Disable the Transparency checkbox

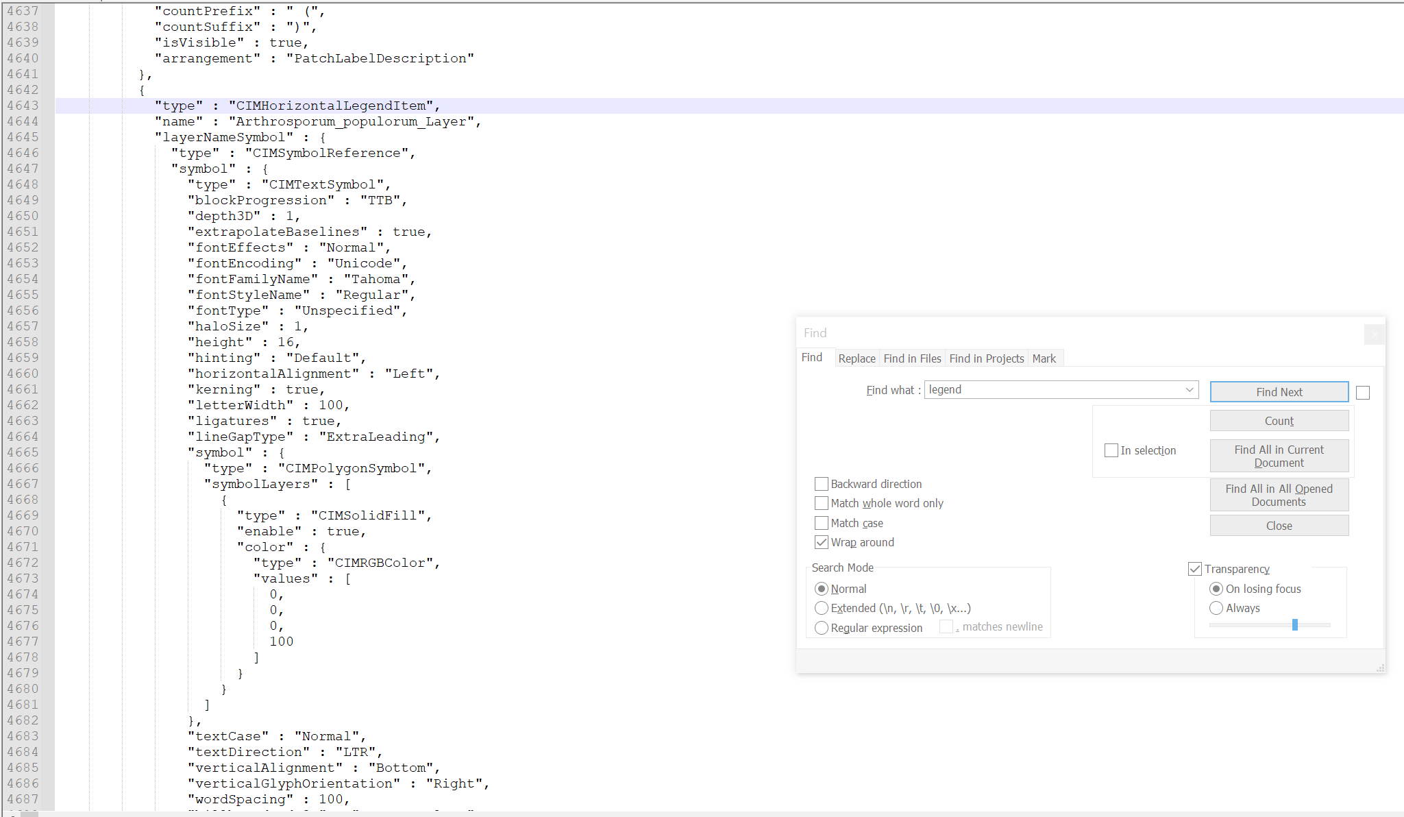pos(1196,568)
